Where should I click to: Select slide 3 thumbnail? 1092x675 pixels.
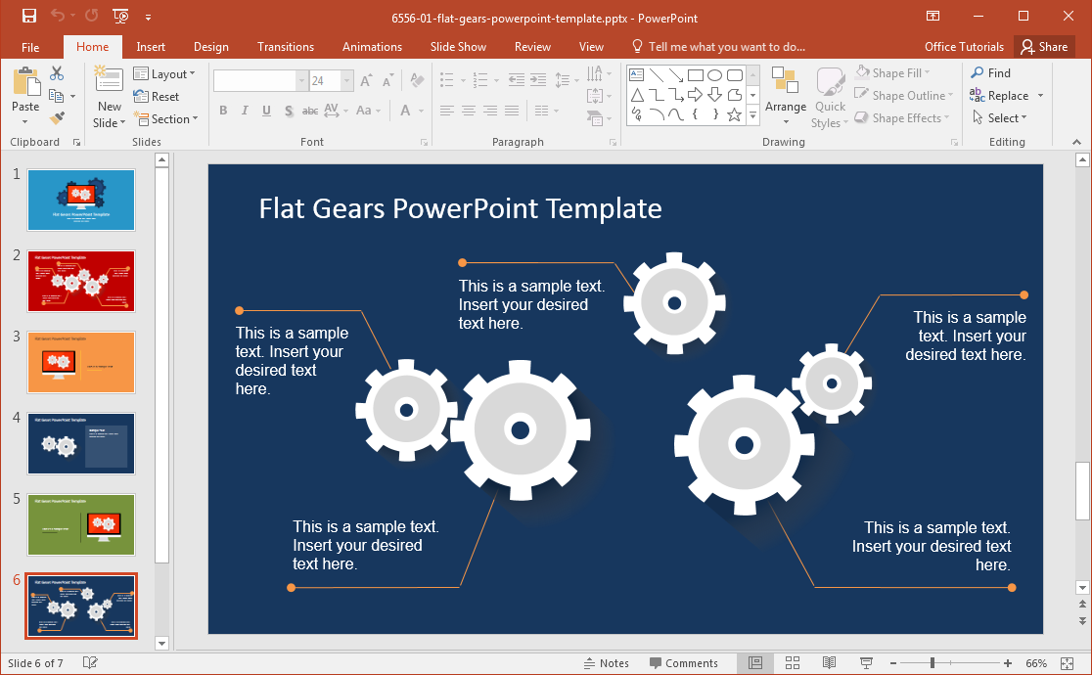(x=81, y=362)
